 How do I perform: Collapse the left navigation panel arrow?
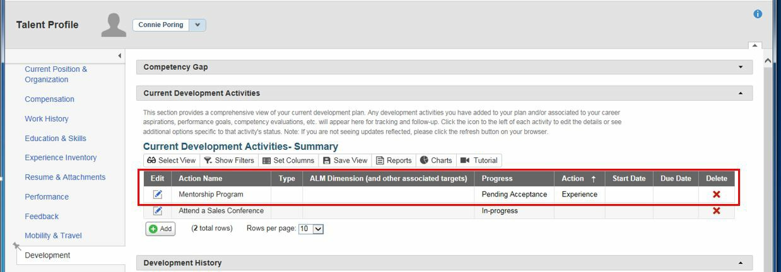tap(120, 56)
